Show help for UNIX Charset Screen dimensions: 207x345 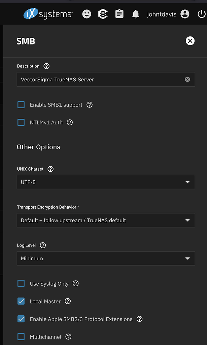(x=50, y=169)
